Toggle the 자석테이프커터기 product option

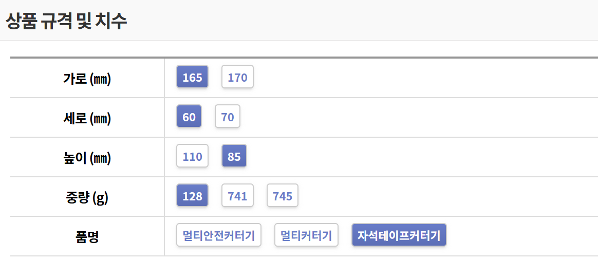(x=399, y=236)
